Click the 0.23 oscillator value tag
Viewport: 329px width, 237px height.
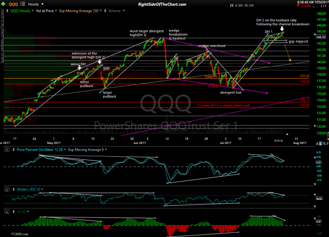(319, 162)
